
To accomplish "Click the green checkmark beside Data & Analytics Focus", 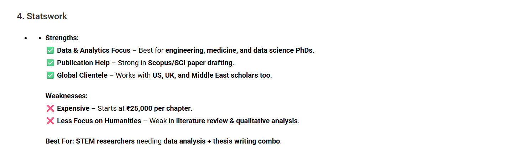I will [50, 50].
